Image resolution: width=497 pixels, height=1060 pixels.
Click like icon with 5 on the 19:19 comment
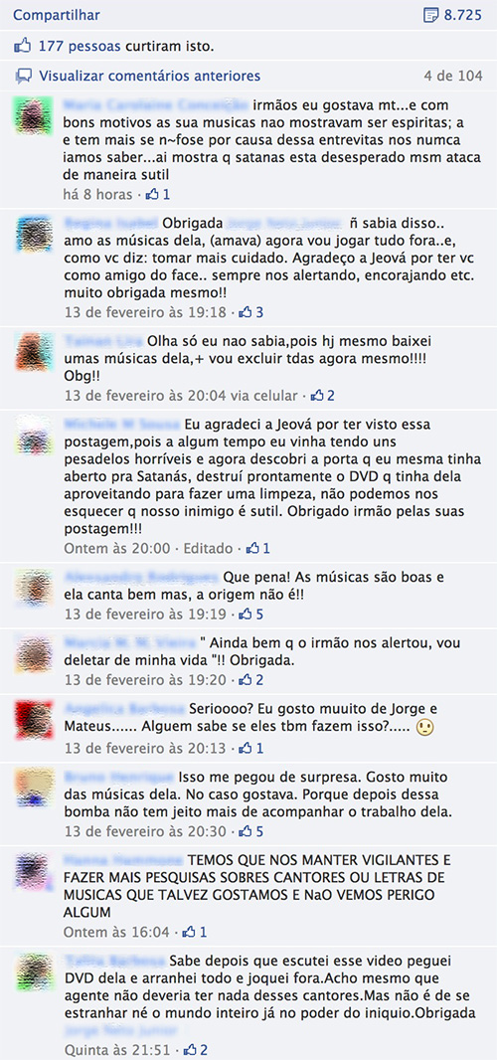pos(247,615)
